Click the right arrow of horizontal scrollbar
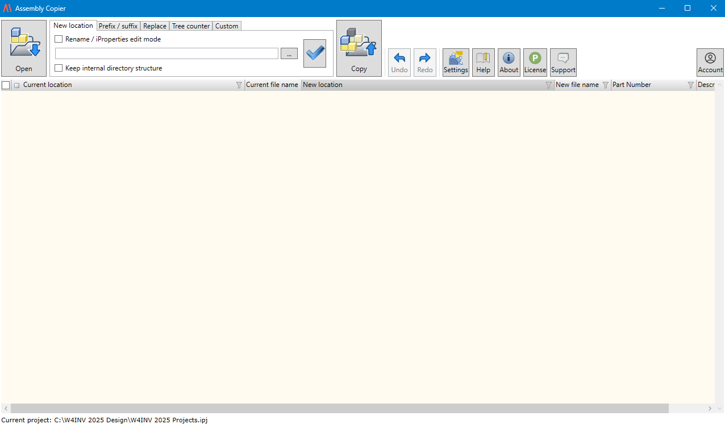 pyautogui.click(x=710, y=408)
